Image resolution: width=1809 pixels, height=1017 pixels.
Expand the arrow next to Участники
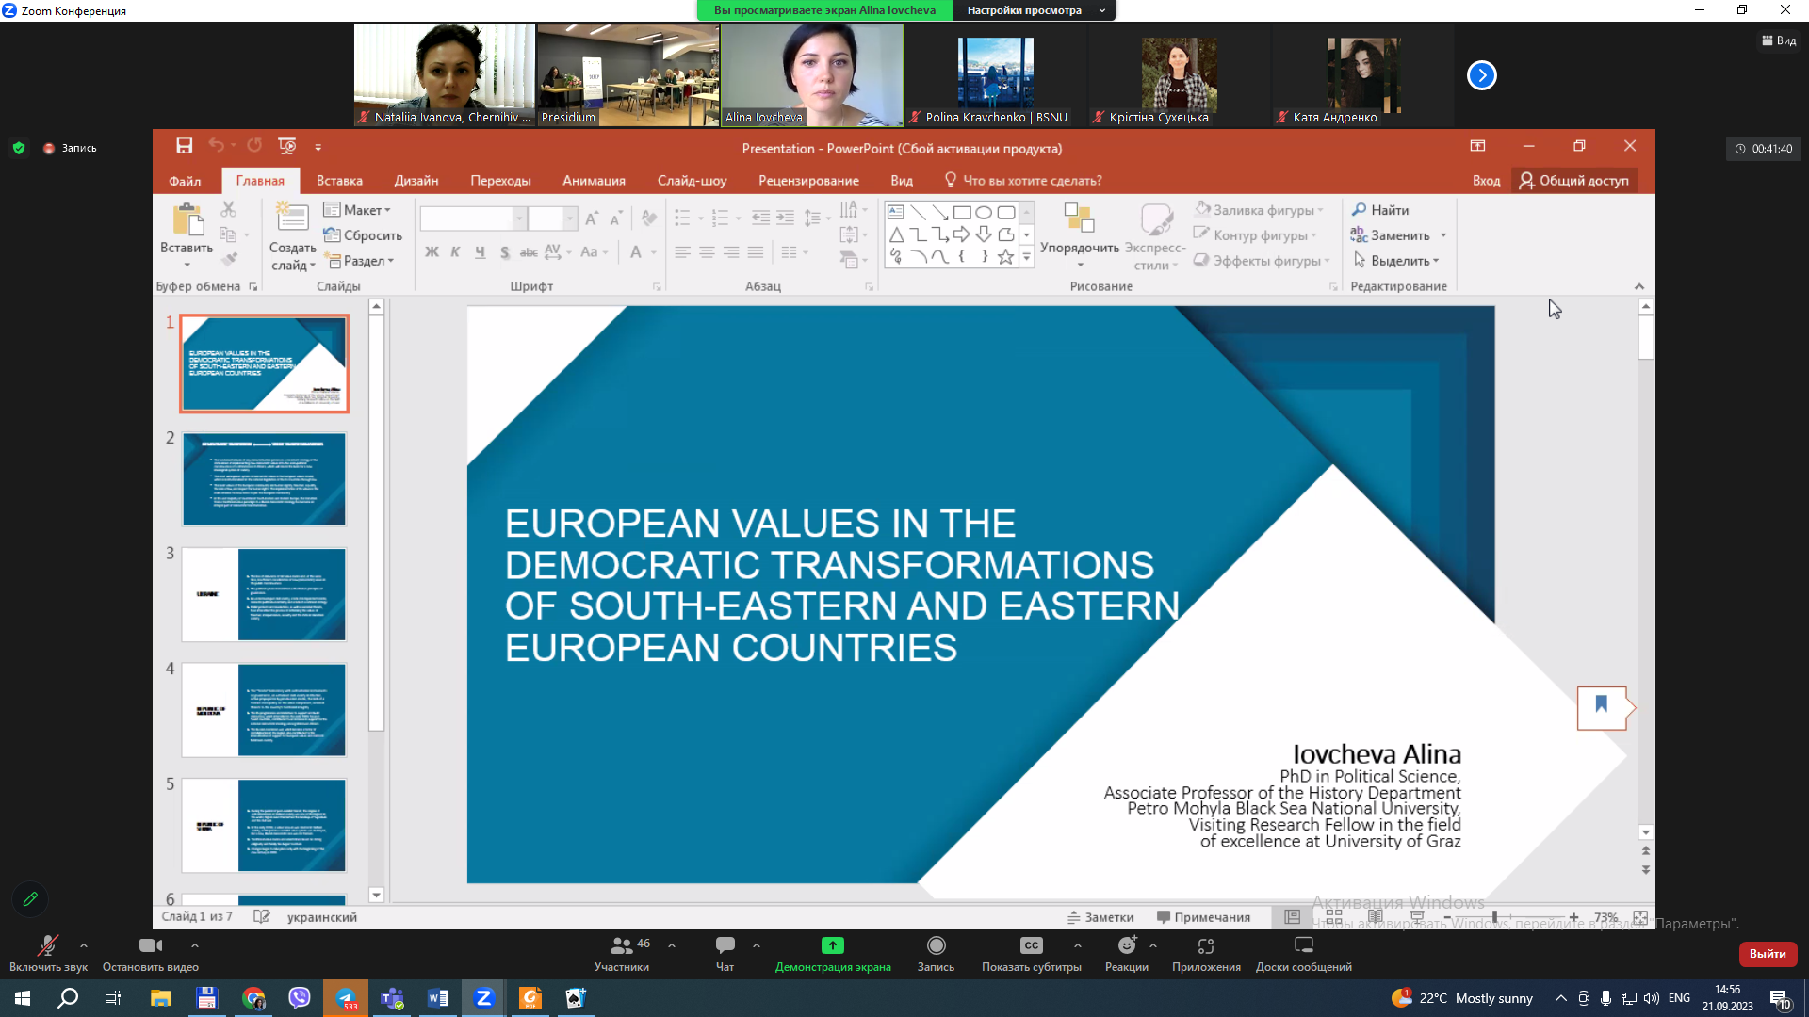coord(672,945)
